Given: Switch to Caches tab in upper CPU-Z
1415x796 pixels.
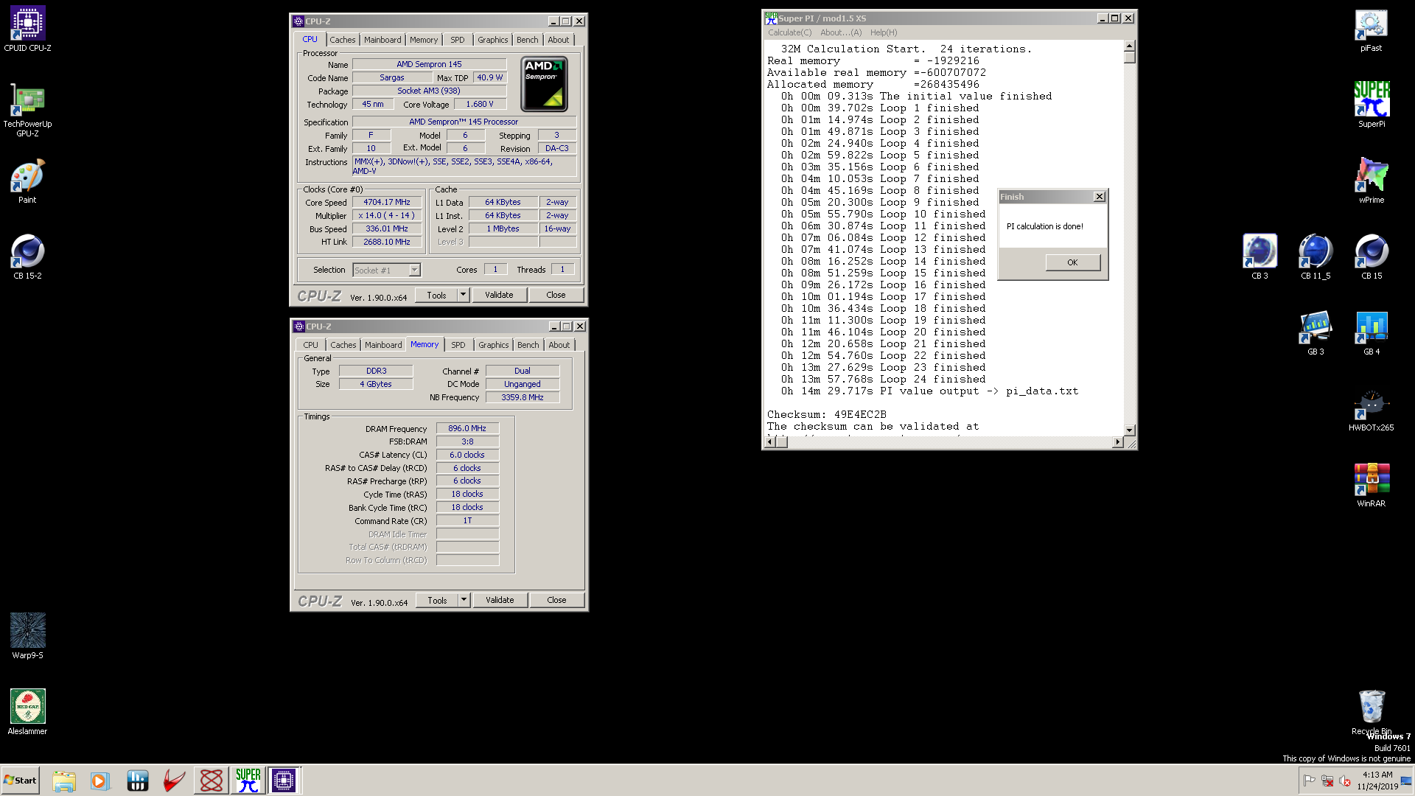Looking at the screenshot, I should pos(342,40).
